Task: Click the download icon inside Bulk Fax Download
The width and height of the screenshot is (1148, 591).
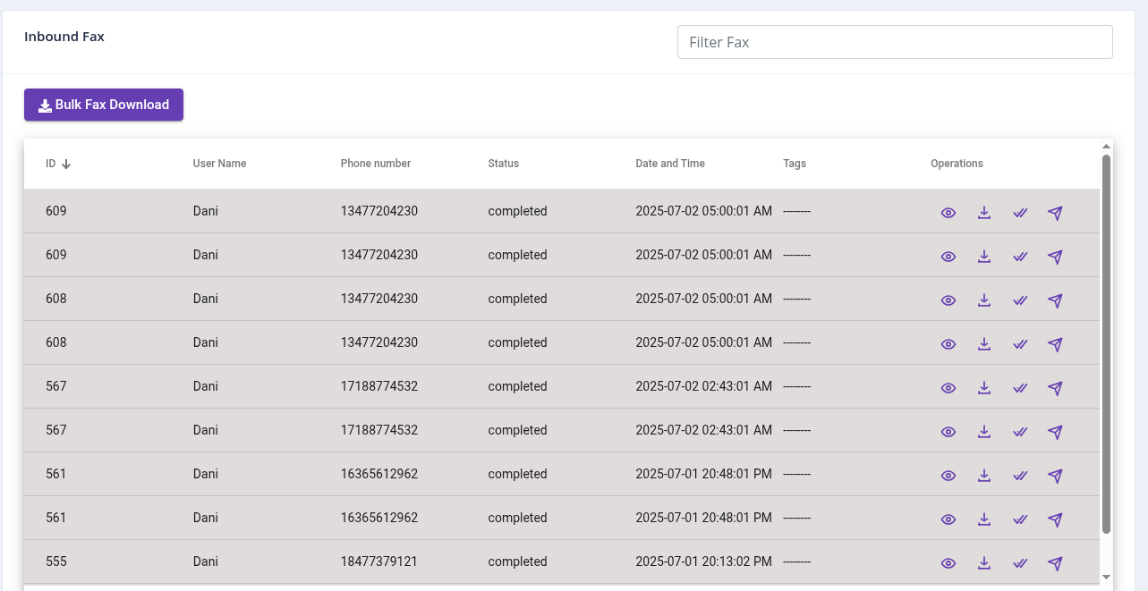Action: (x=45, y=106)
